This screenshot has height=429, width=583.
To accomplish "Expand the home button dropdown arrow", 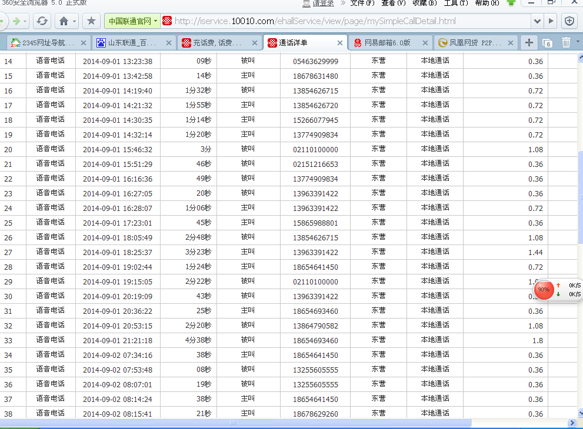I will [x=75, y=21].
